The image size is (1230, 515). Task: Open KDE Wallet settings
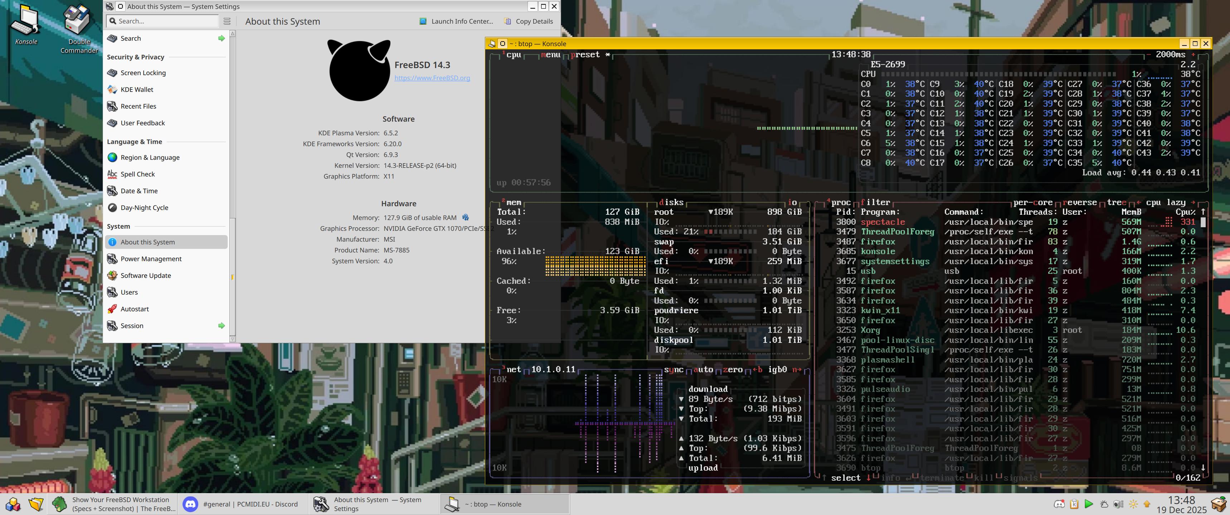tap(136, 89)
